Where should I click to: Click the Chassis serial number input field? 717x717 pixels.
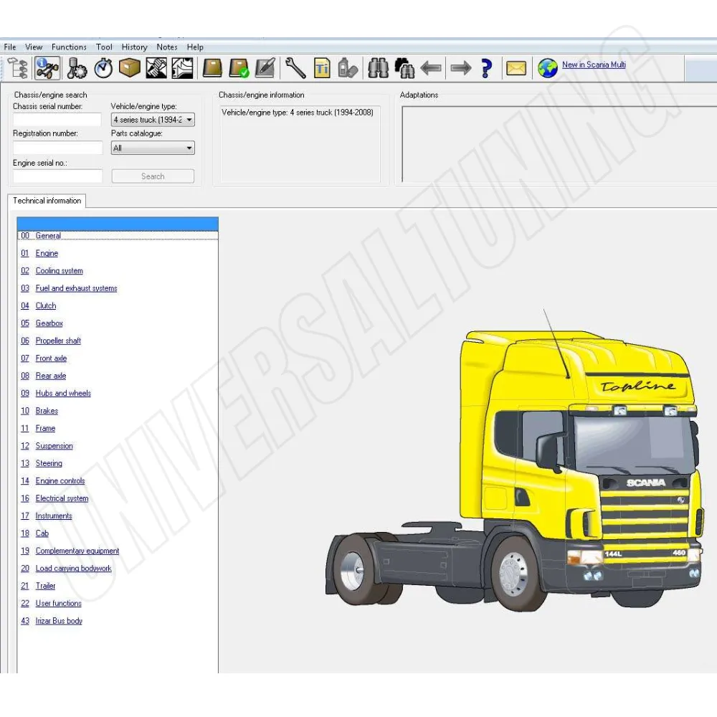pyautogui.click(x=56, y=119)
